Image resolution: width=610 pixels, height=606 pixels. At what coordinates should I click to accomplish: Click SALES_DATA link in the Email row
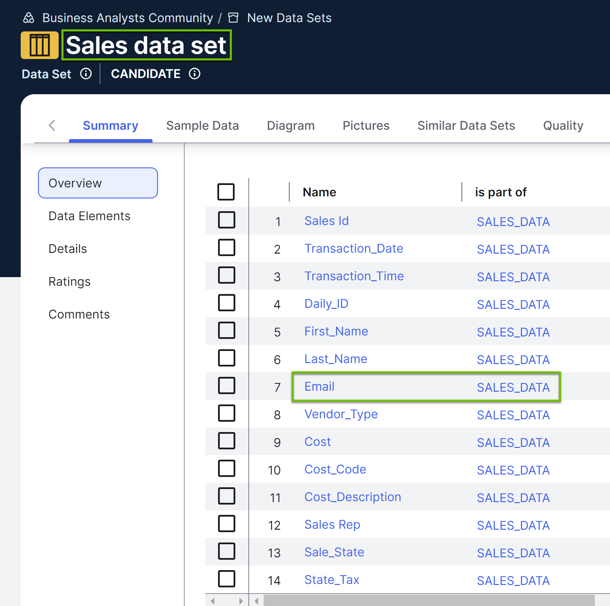click(513, 387)
